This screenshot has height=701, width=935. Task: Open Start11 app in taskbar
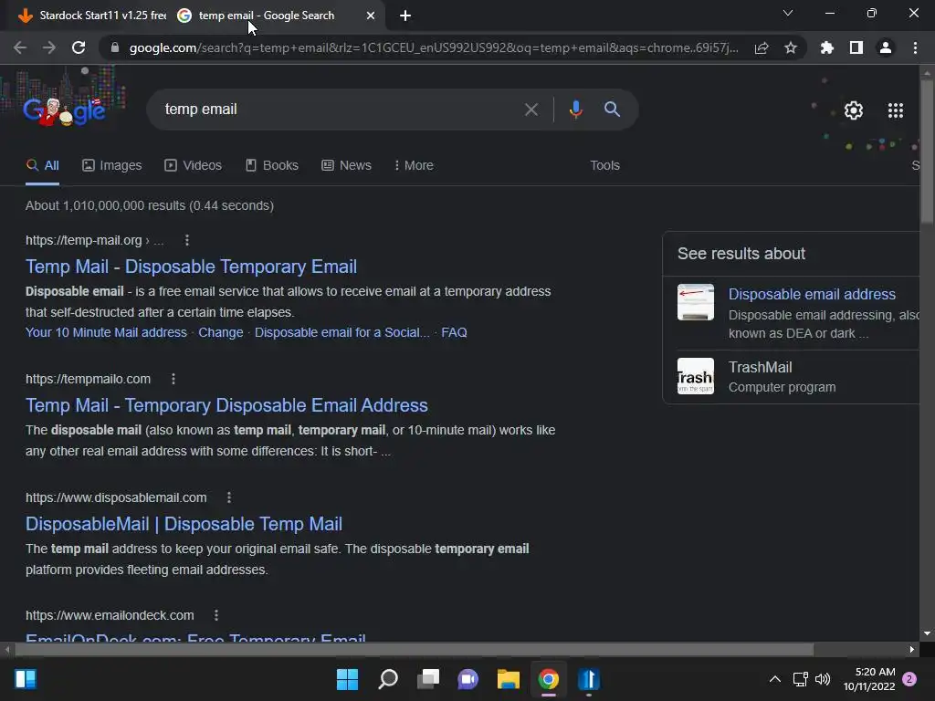589,679
